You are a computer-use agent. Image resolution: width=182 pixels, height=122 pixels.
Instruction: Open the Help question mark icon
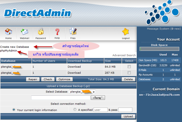click(57, 32)
